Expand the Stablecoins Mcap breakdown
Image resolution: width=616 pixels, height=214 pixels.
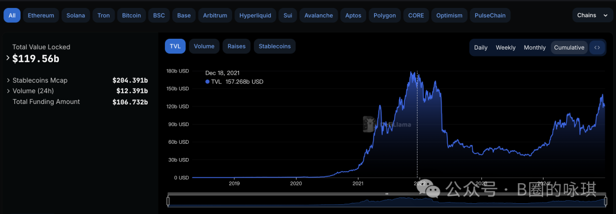pyautogui.click(x=8, y=80)
